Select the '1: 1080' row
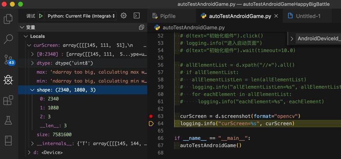This screenshot has width=341, height=159. point(83,108)
